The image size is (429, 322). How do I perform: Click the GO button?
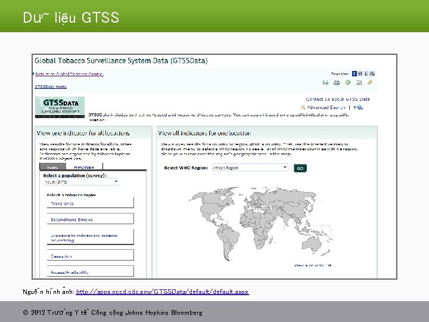pos(300,168)
